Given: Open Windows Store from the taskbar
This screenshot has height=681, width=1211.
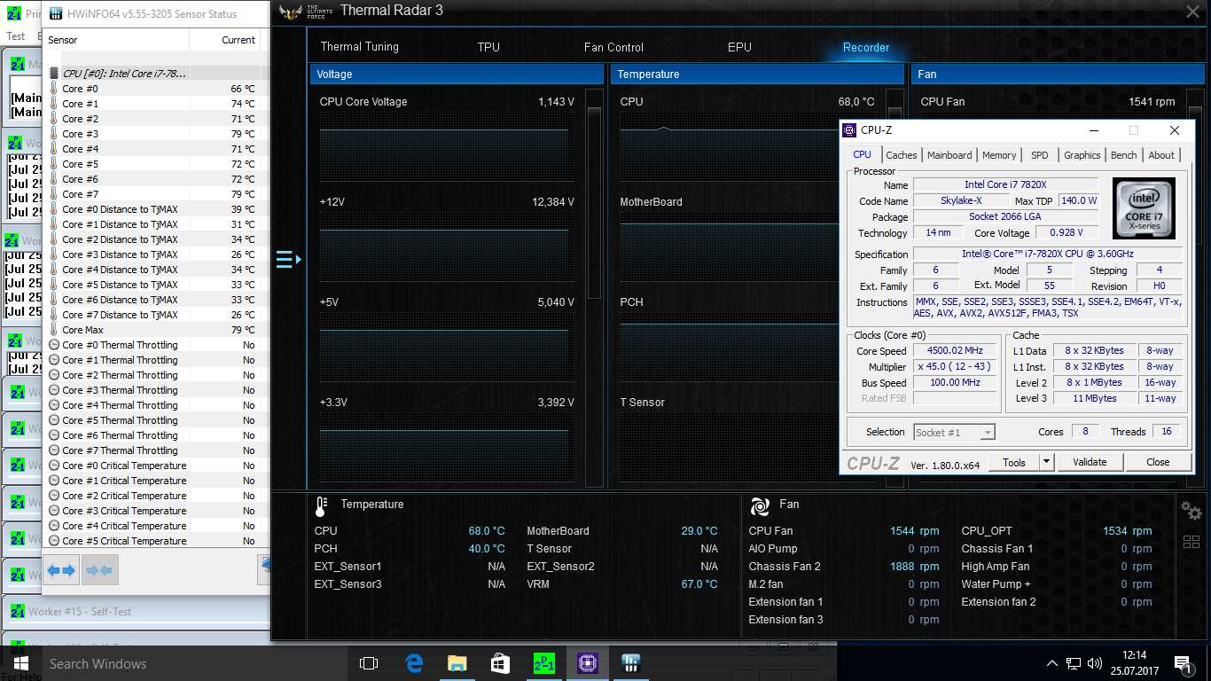Looking at the screenshot, I should pos(500,663).
